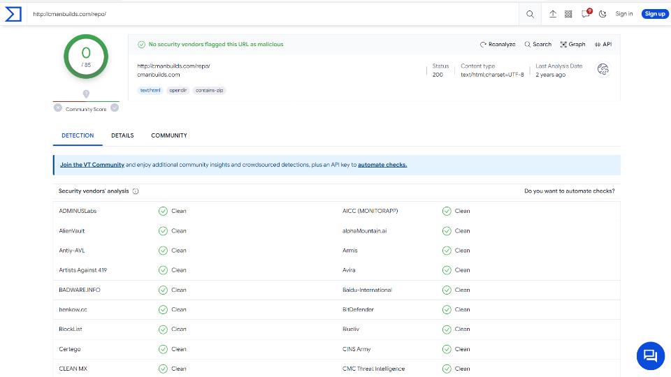The width and height of the screenshot is (671, 377).
Task: Toggle dark mode moon icon
Action: pyautogui.click(x=603, y=14)
